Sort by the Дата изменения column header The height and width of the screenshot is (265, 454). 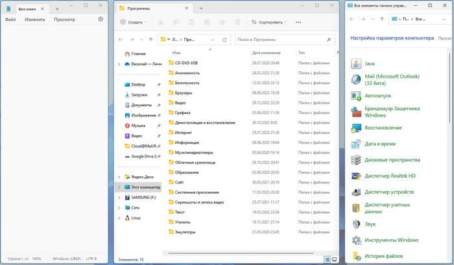pyautogui.click(x=266, y=52)
